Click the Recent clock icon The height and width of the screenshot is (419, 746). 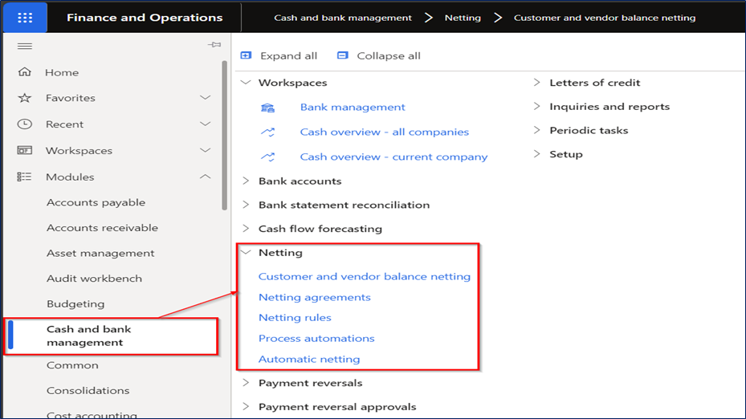25,124
